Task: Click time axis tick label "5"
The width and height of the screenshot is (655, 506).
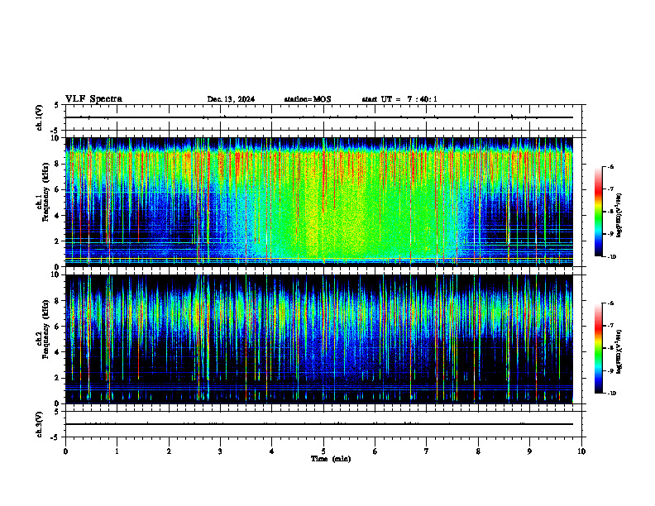Action: point(323,451)
